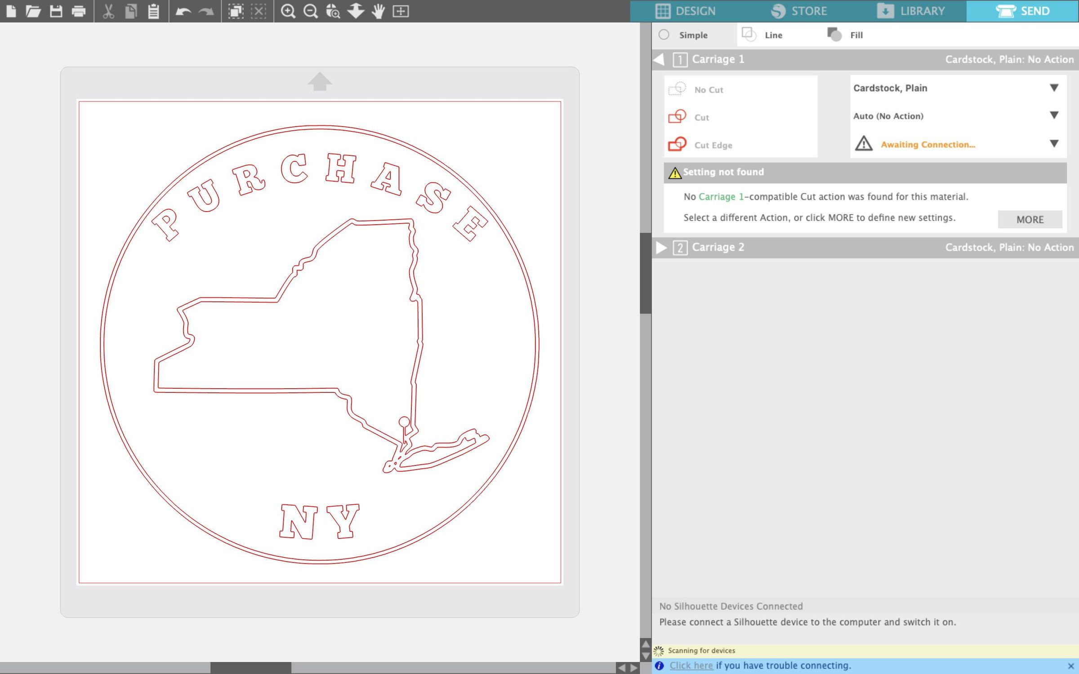
Task: Select the Simple mode radio button
Action: tap(664, 35)
